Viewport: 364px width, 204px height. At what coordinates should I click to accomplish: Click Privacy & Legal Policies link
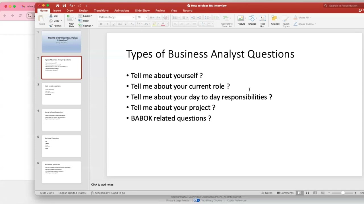(178, 201)
